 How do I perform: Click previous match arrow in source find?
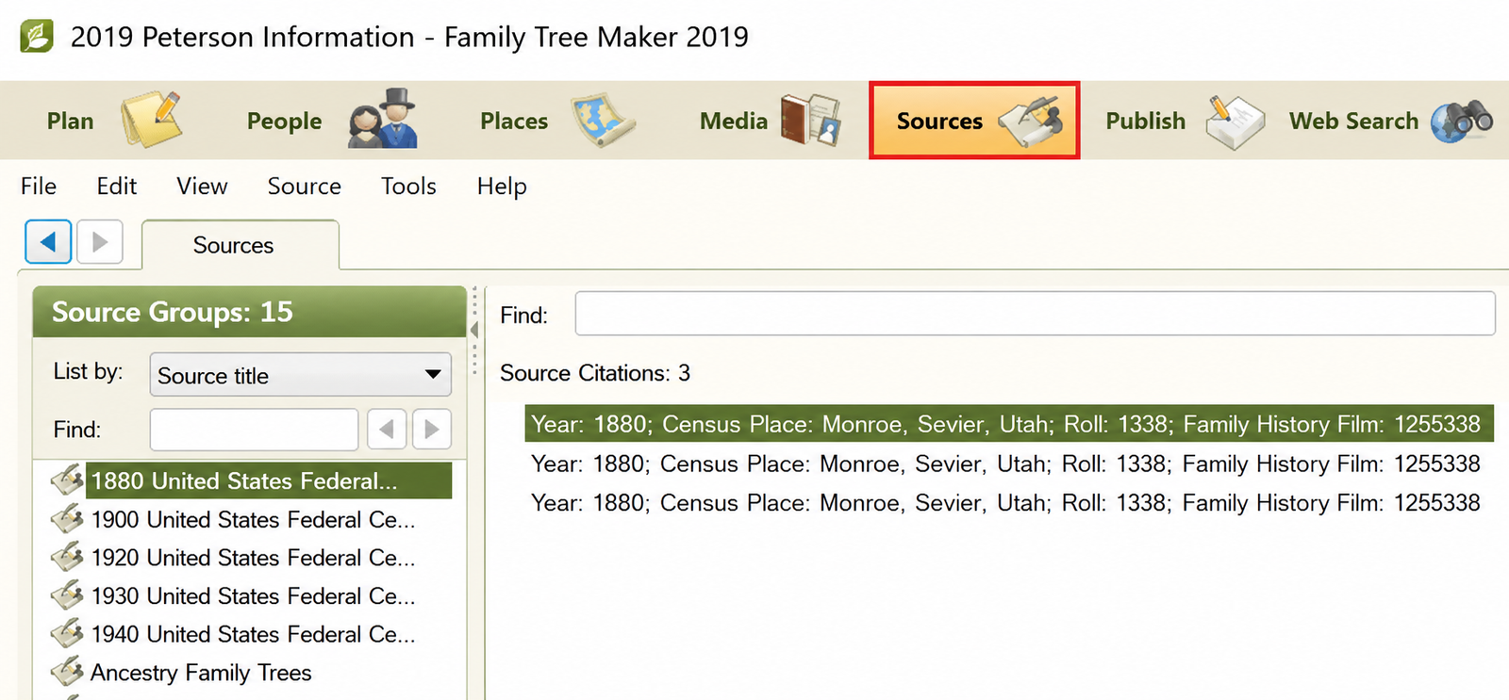pyautogui.click(x=387, y=430)
